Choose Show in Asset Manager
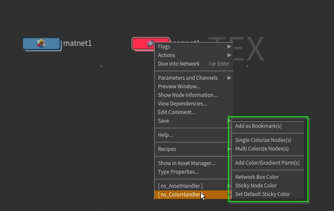Viewport: 334px width, 211px height. (186, 163)
